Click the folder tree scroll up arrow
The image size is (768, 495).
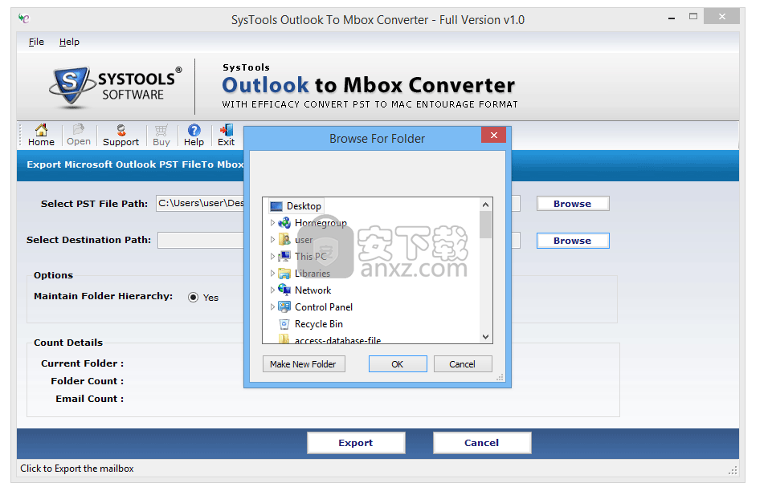point(485,205)
